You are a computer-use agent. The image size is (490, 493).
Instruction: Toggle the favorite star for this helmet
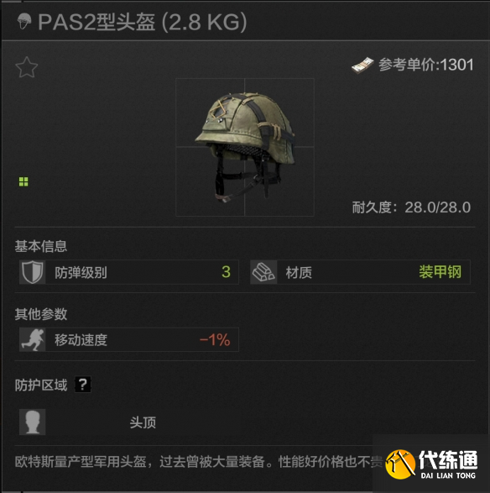[x=26, y=67]
